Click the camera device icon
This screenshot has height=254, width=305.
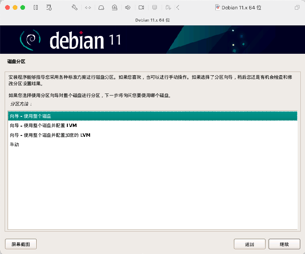[x=141, y=8]
